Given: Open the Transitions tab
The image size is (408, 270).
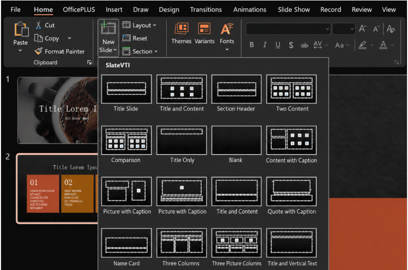Looking at the screenshot, I should [x=206, y=9].
